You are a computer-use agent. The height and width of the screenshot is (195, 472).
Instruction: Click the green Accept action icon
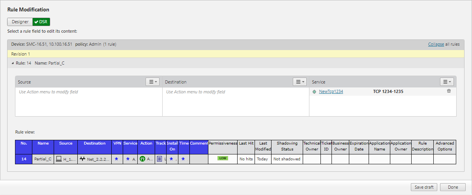coord(142,159)
